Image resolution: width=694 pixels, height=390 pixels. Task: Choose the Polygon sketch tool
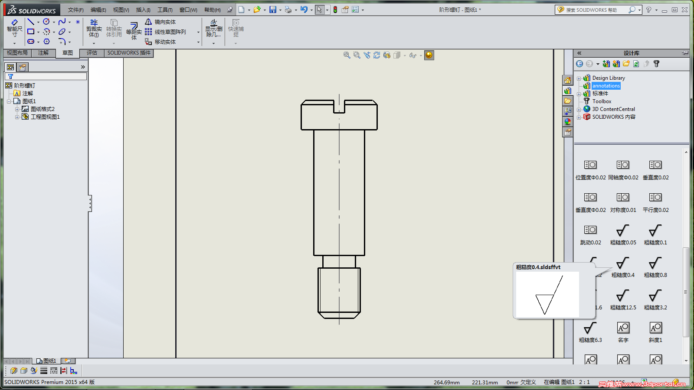46,42
